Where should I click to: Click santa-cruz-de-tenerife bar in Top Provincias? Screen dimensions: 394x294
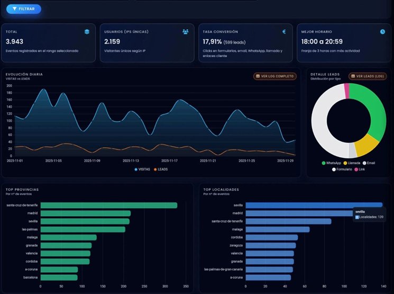coord(108,205)
